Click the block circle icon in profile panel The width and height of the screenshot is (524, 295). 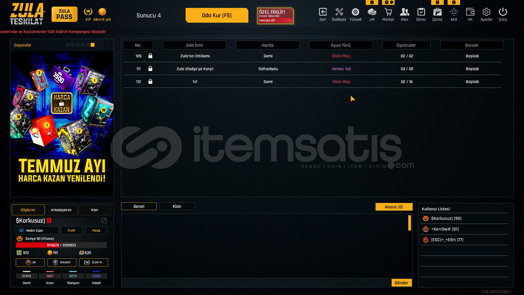(x=104, y=220)
